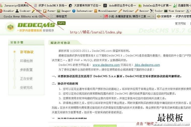This screenshot has width=191, height=127.
Task: Click the red Disable icon in developer toolbar
Action: 1,11
